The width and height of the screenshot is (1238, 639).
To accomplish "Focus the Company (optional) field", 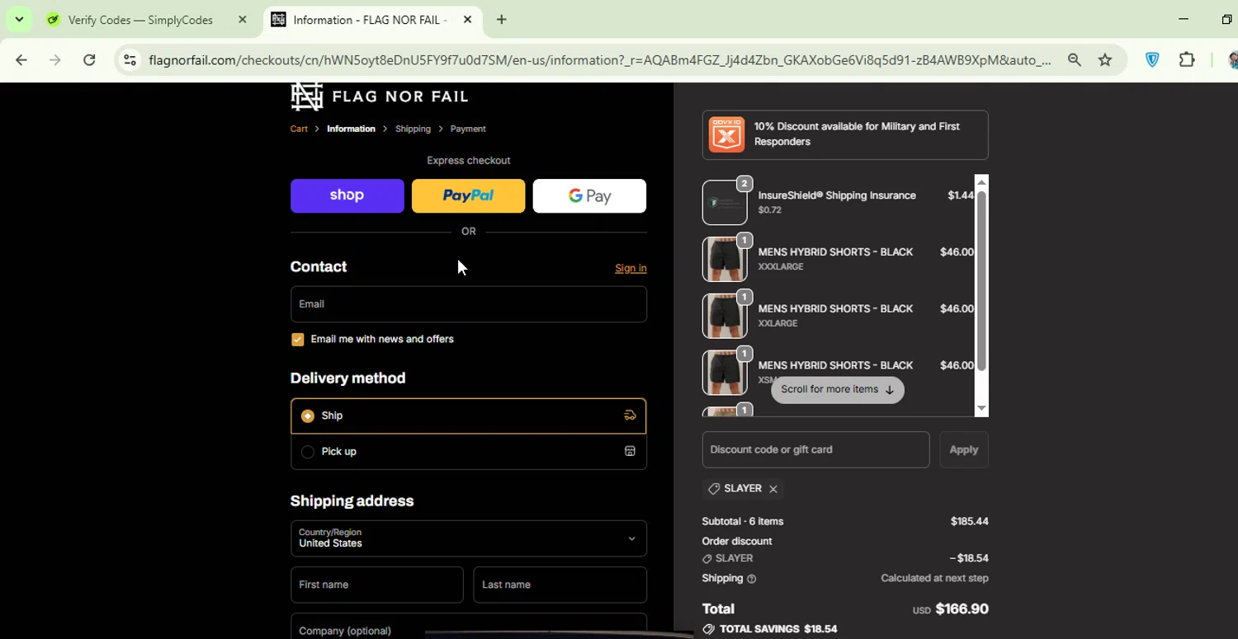I will pyautogui.click(x=468, y=627).
